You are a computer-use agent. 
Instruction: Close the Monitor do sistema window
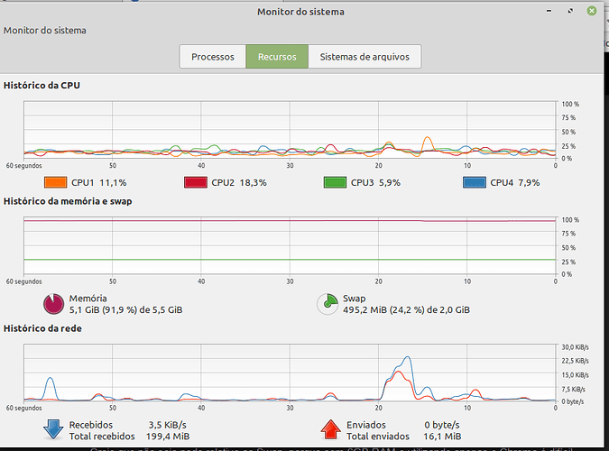592,11
